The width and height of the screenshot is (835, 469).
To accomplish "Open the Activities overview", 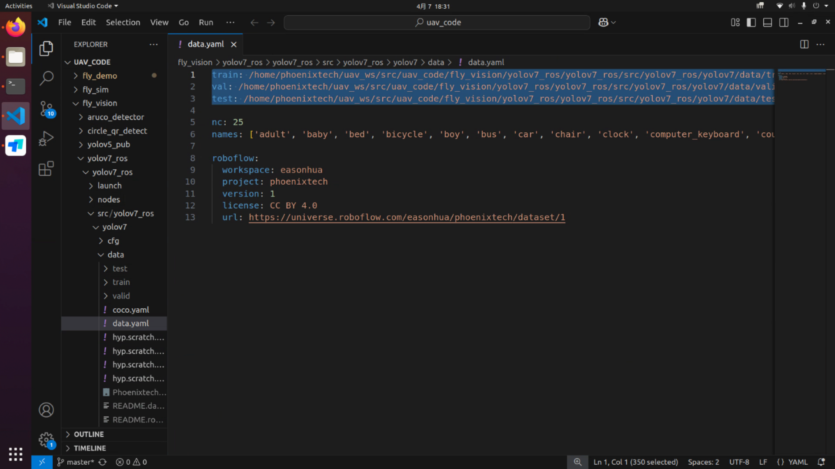I will [19, 6].
